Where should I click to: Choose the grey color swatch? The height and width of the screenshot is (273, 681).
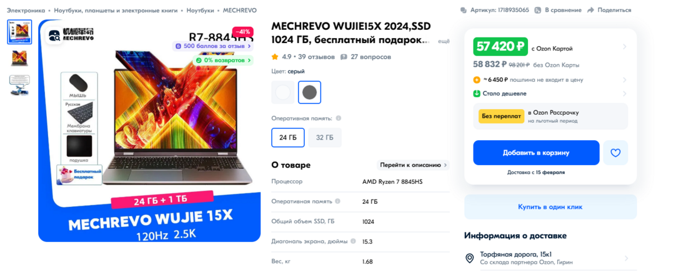tap(309, 92)
